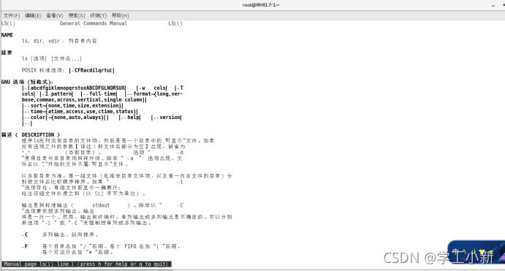The height and width of the screenshot is (271, 505).
Task: Click the GNU 选项 heading
Action: pyautogui.click(x=27, y=82)
